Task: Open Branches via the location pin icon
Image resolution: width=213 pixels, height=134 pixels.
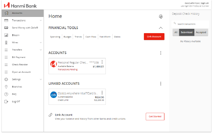Action: click(x=6, y=87)
